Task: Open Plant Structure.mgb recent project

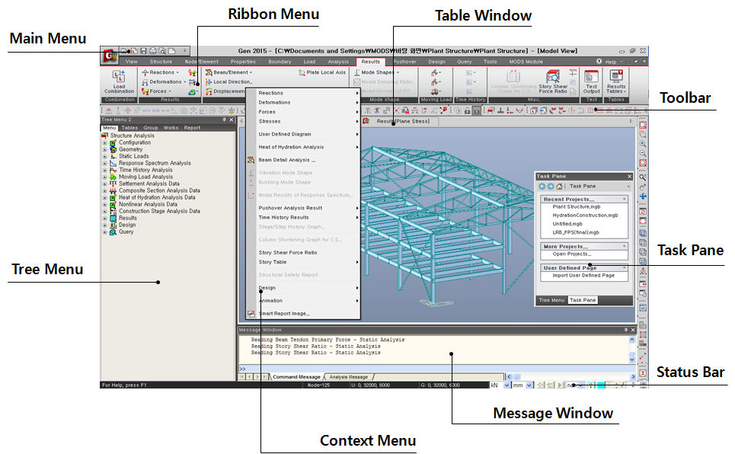Action: click(576, 207)
